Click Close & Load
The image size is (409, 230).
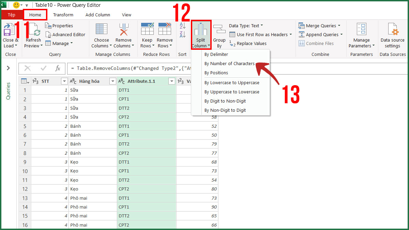[x=10, y=34]
